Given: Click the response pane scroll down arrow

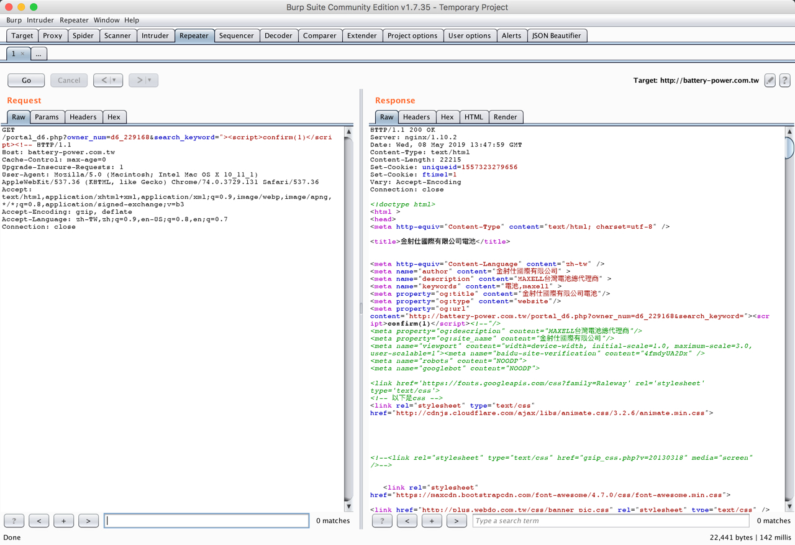Looking at the screenshot, I should (x=789, y=506).
